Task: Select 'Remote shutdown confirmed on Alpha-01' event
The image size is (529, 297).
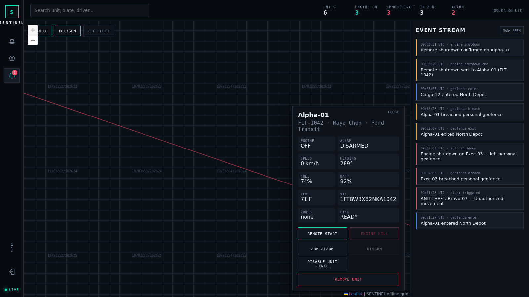Action: (x=469, y=48)
